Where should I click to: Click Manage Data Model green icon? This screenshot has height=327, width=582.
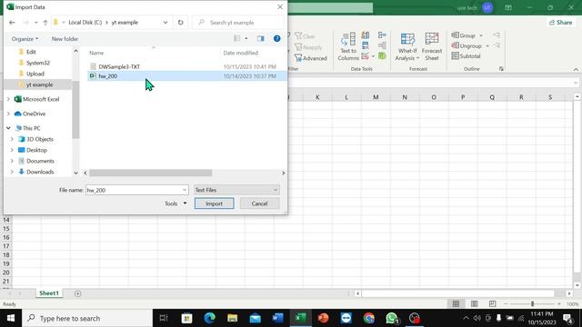coord(382,56)
